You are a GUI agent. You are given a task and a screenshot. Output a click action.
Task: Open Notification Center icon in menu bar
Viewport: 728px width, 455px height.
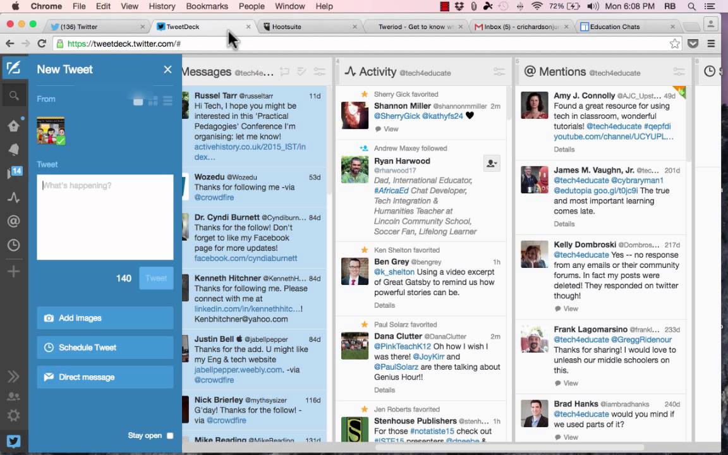[710, 6]
